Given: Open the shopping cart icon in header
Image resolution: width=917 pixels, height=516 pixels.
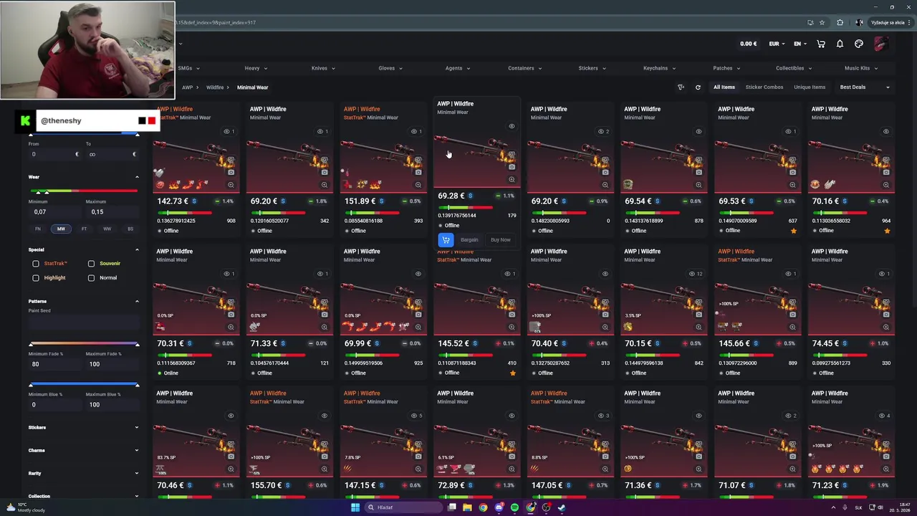Looking at the screenshot, I should click(821, 44).
